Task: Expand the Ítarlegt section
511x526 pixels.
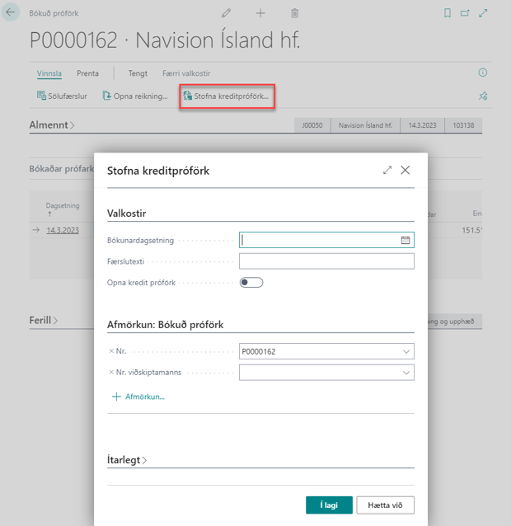Action: (x=128, y=460)
